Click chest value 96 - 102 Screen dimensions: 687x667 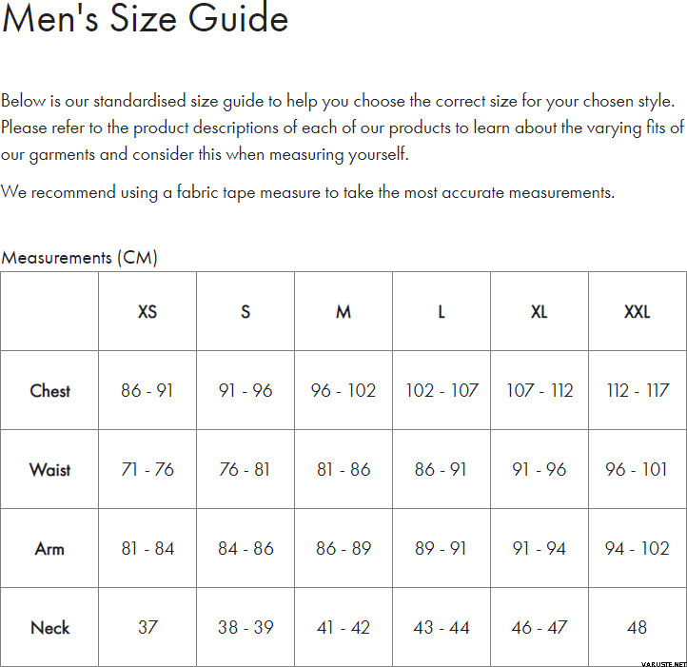(x=343, y=390)
